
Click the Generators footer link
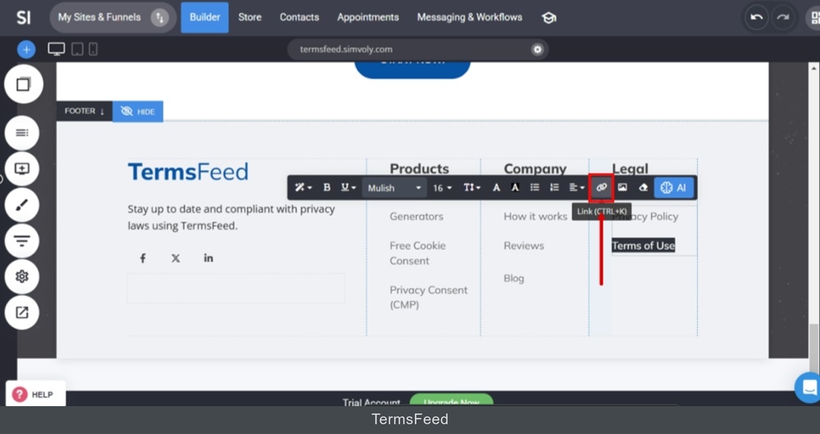[x=417, y=216]
